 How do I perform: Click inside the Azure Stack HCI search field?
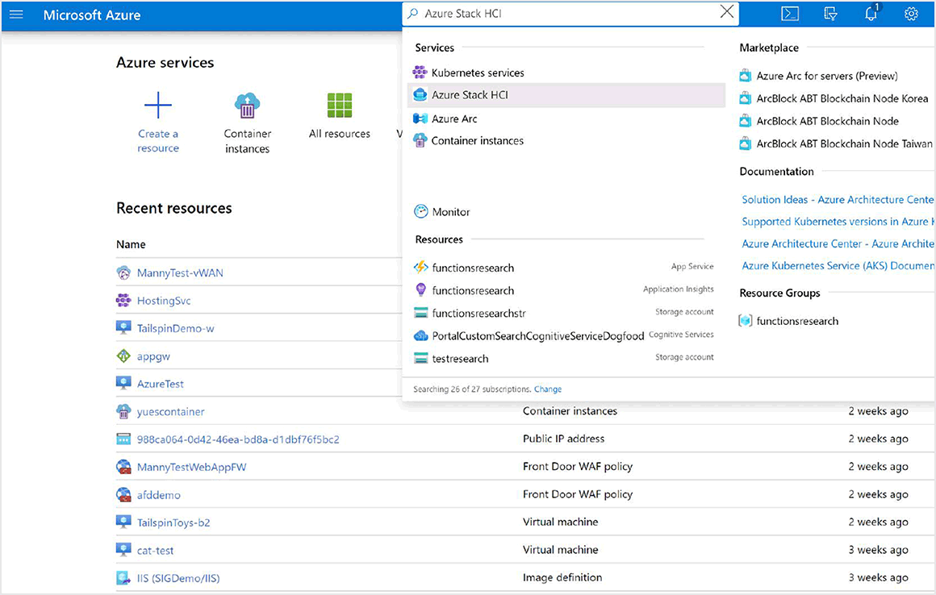565,14
